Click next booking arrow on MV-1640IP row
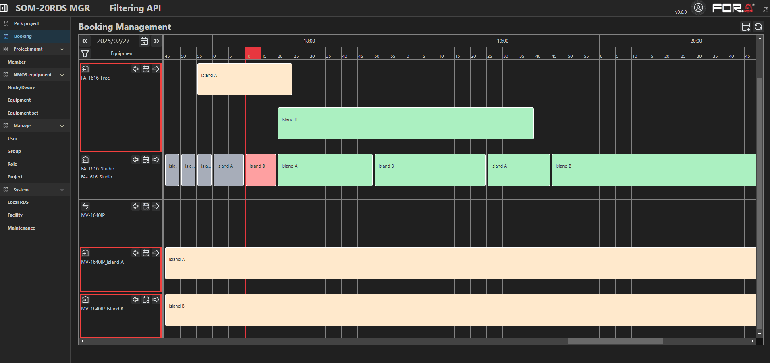 pos(156,206)
